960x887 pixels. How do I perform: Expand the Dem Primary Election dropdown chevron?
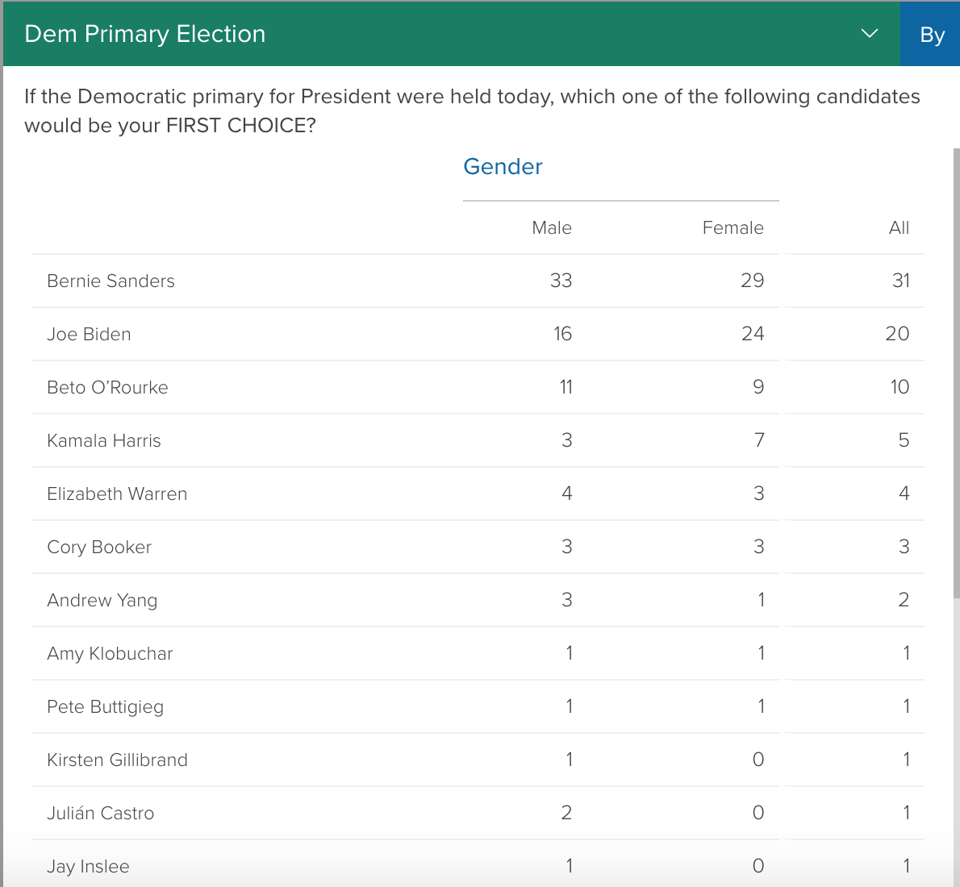click(x=869, y=34)
